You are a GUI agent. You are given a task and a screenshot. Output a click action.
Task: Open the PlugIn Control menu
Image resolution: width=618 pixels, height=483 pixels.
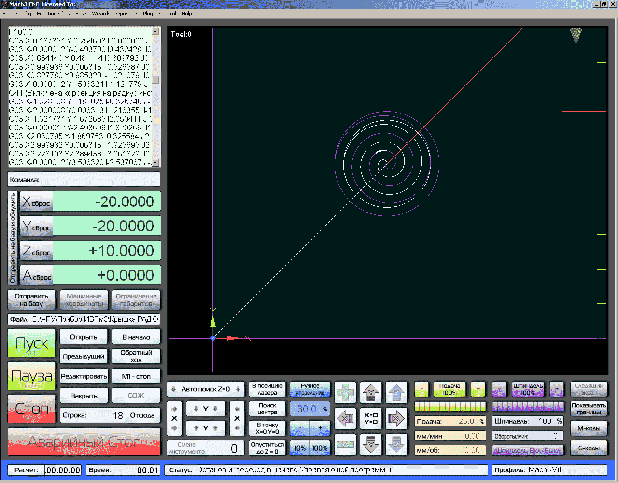tap(159, 14)
